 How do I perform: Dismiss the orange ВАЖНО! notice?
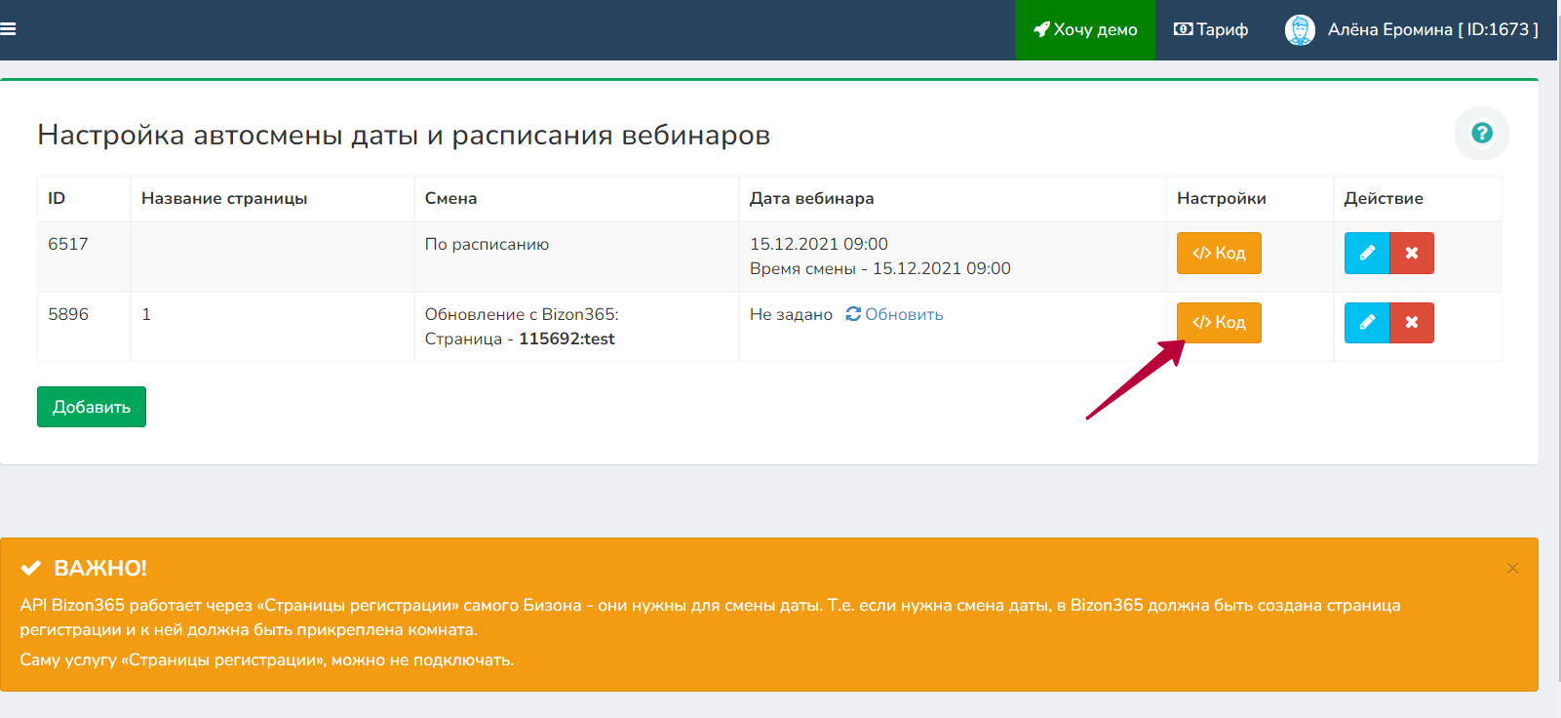pyautogui.click(x=1512, y=569)
